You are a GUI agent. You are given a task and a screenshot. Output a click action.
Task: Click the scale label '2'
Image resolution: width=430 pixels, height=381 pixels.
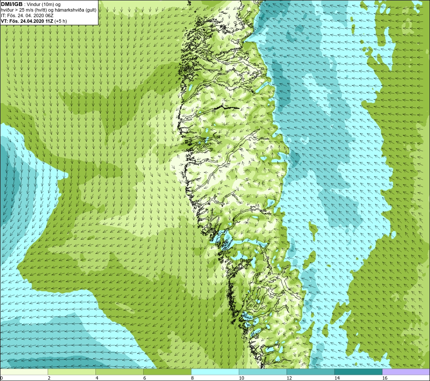pyautogui.click(x=49, y=378)
